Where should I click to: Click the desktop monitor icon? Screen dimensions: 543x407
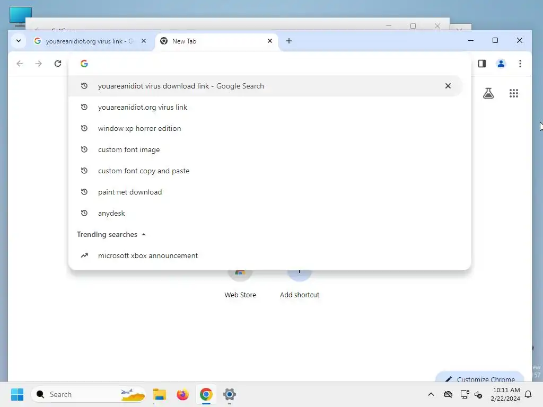pyautogui.click(x=21, y=16)
